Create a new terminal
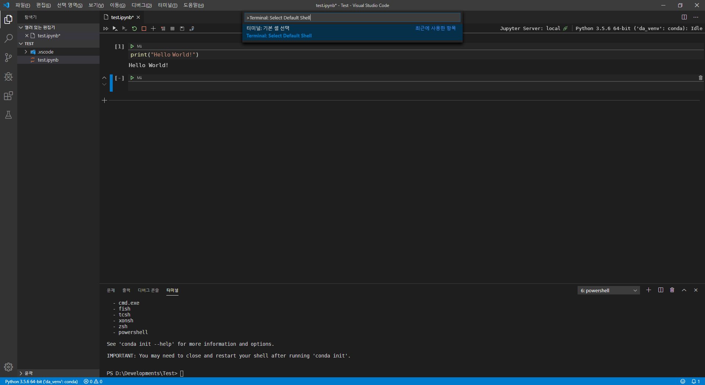Image resolution: width=705 pixels, height=385 pixels. pos(649,290)
